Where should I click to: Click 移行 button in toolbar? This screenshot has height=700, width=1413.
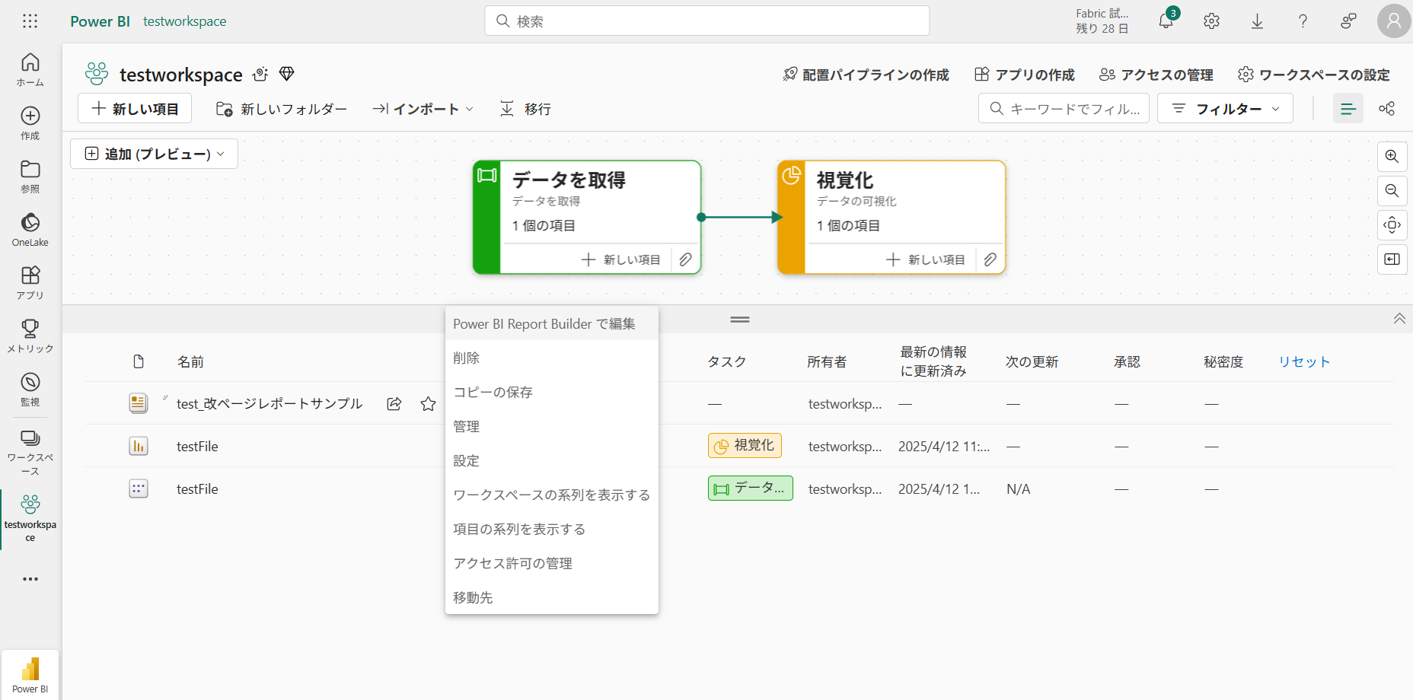tap(525, 109)
